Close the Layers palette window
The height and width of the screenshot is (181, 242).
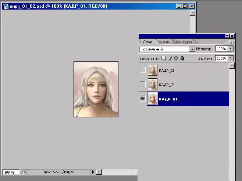[232, 36]
